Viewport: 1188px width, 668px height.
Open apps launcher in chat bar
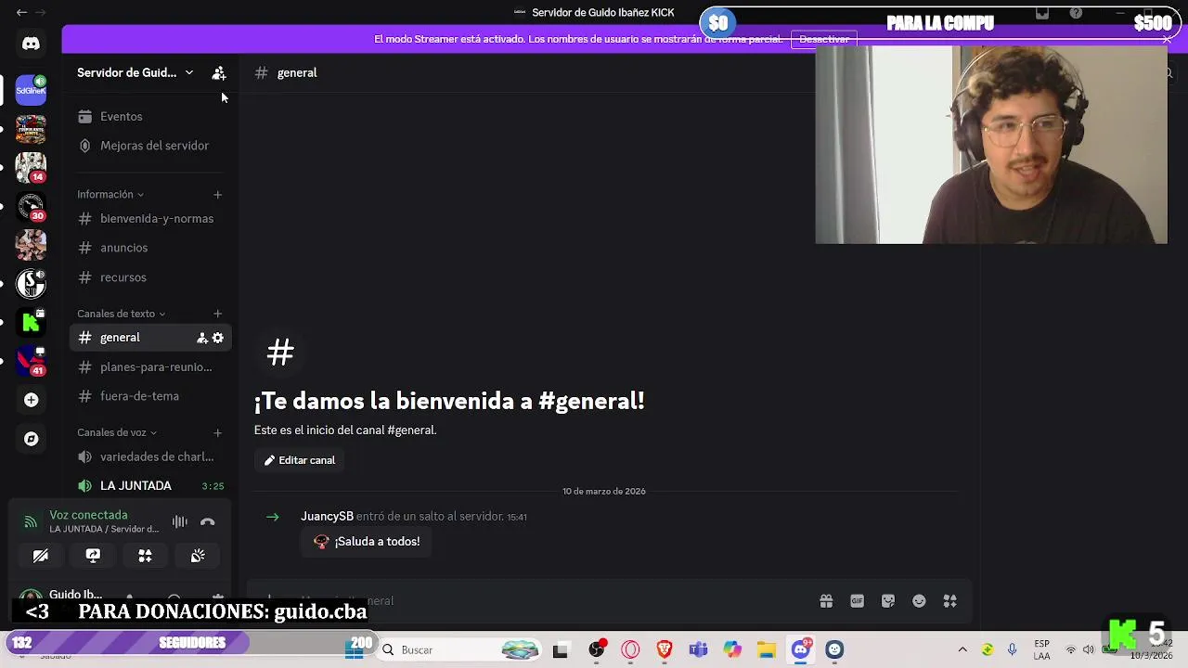point(949,601)
